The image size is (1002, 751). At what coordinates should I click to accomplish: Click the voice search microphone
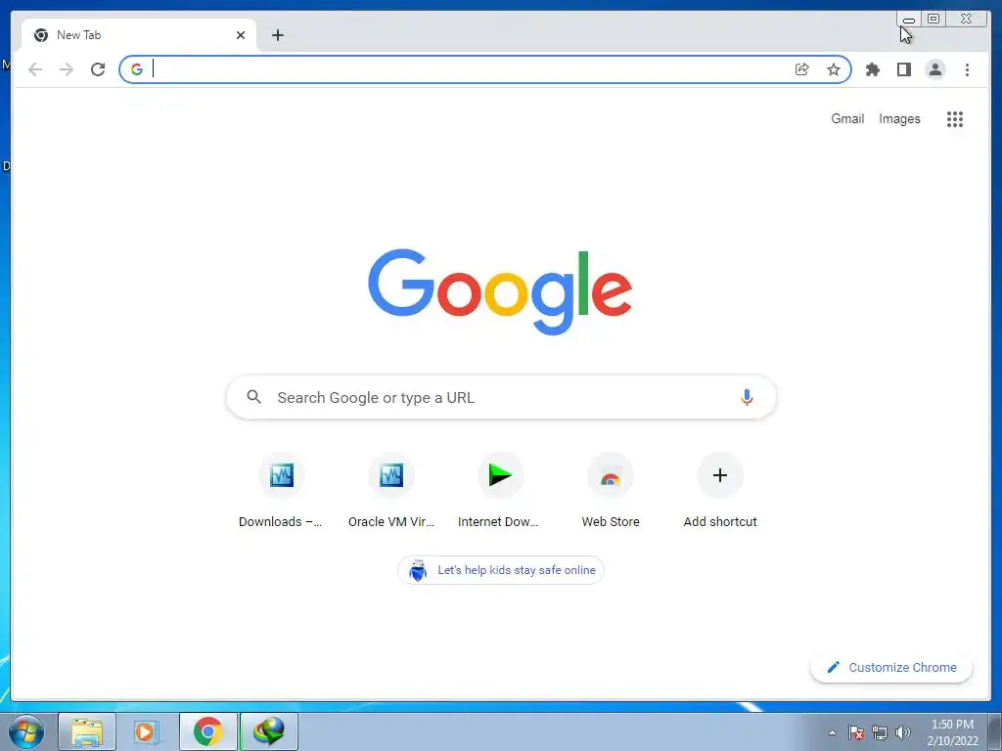point(747,397)
